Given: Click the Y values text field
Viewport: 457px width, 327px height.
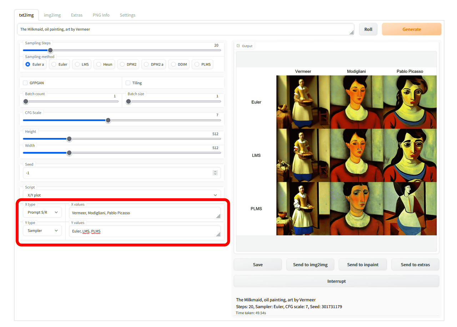Looking at the screenshot, I should pos(145,231).
